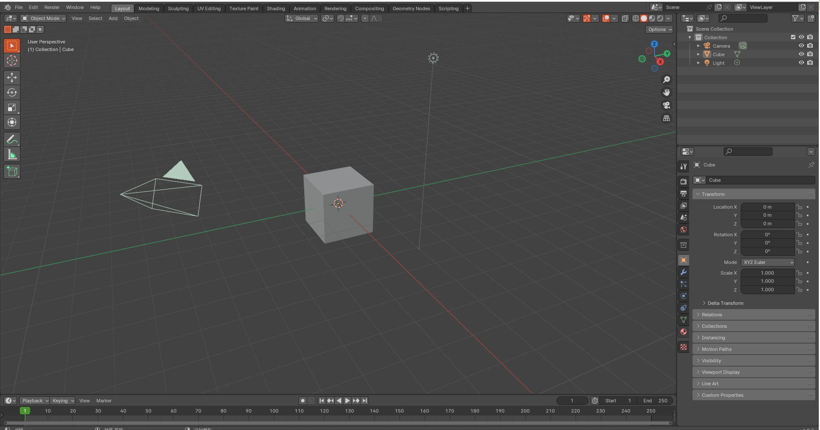Click the zoom magnifier viewport icon
Viewport: 820px width, 430px height.
point(666,80)
